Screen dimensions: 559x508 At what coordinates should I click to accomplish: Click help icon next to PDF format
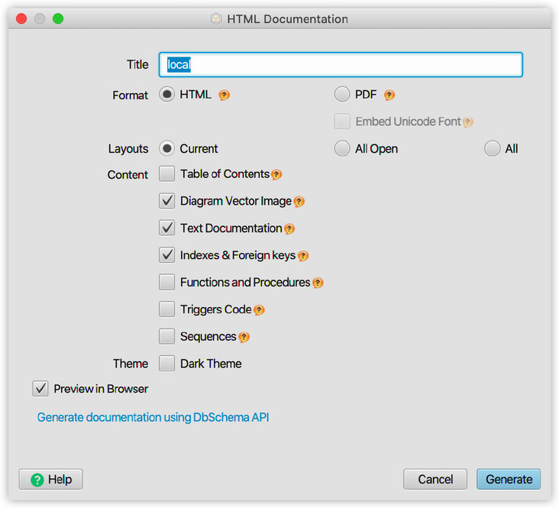click(389, 95)
